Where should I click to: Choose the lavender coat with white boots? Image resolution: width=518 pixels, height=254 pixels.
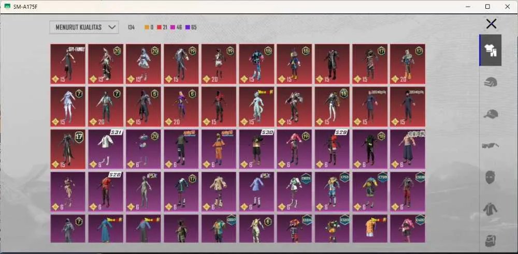pos(257,191)
